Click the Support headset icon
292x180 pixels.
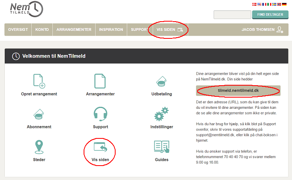click(x=100, y=114)
